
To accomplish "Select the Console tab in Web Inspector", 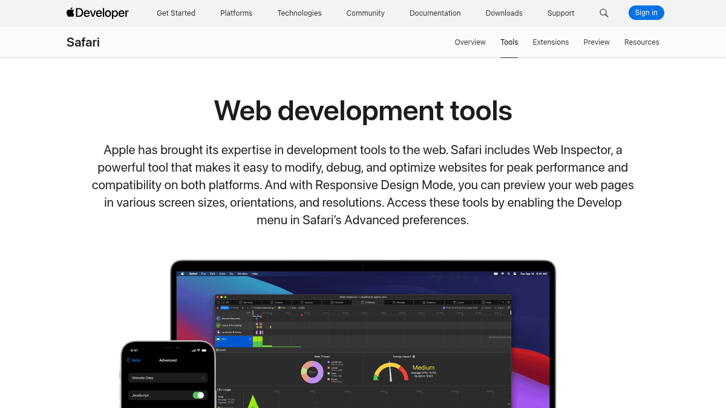I will (275, 302).
